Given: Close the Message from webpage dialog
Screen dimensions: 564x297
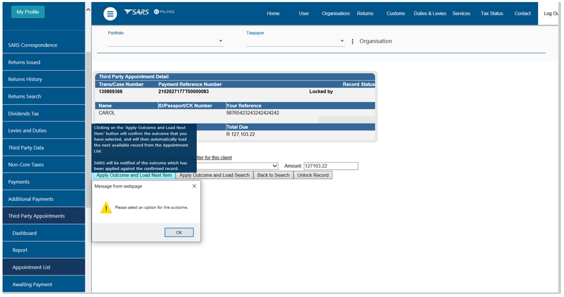Looking at the screenshot, I should click(x=194, y=186).
